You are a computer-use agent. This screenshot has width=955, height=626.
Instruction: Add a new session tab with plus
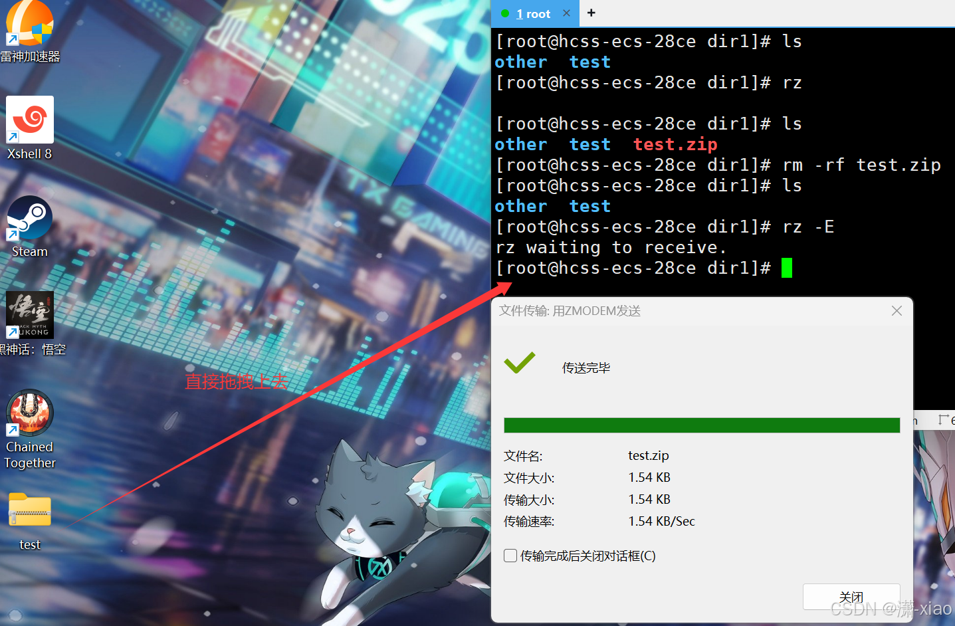tap(591, 13)
